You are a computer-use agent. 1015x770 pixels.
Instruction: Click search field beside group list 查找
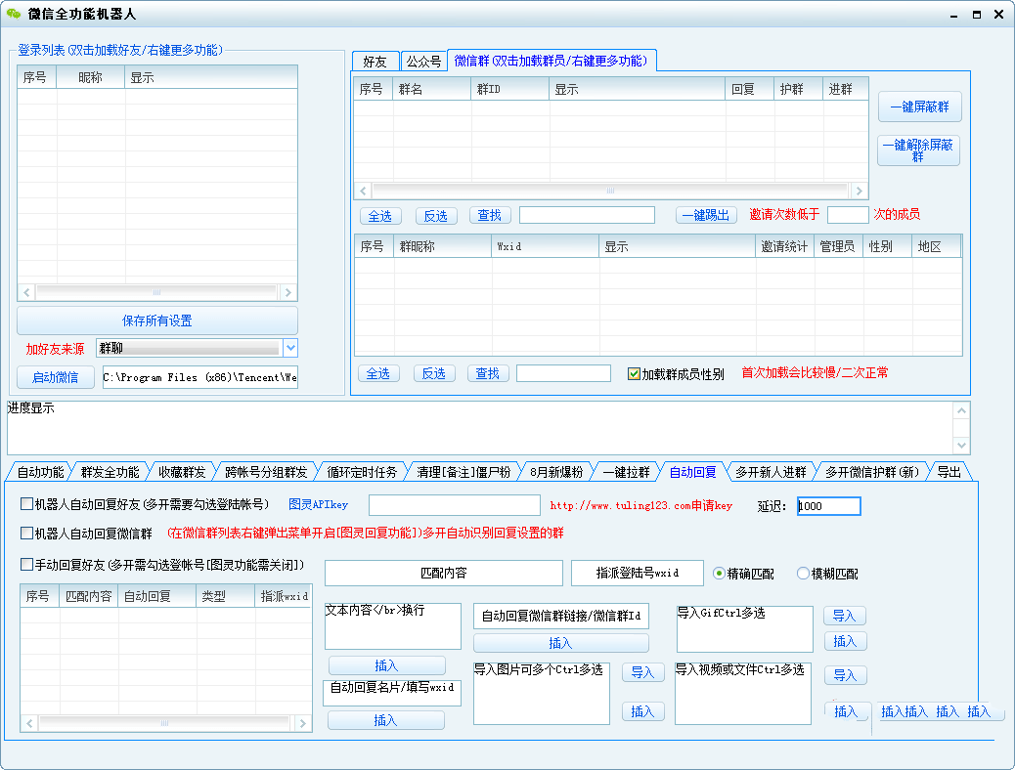click(587, 215)
